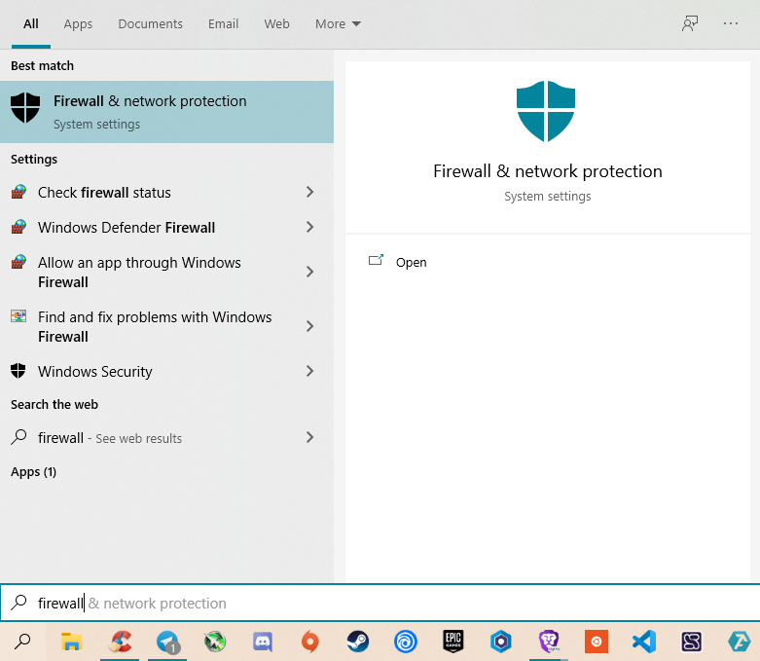Open Brave browser from taskbar
Image resolution: width=760 pixels, height=661 pixels.
549,642
